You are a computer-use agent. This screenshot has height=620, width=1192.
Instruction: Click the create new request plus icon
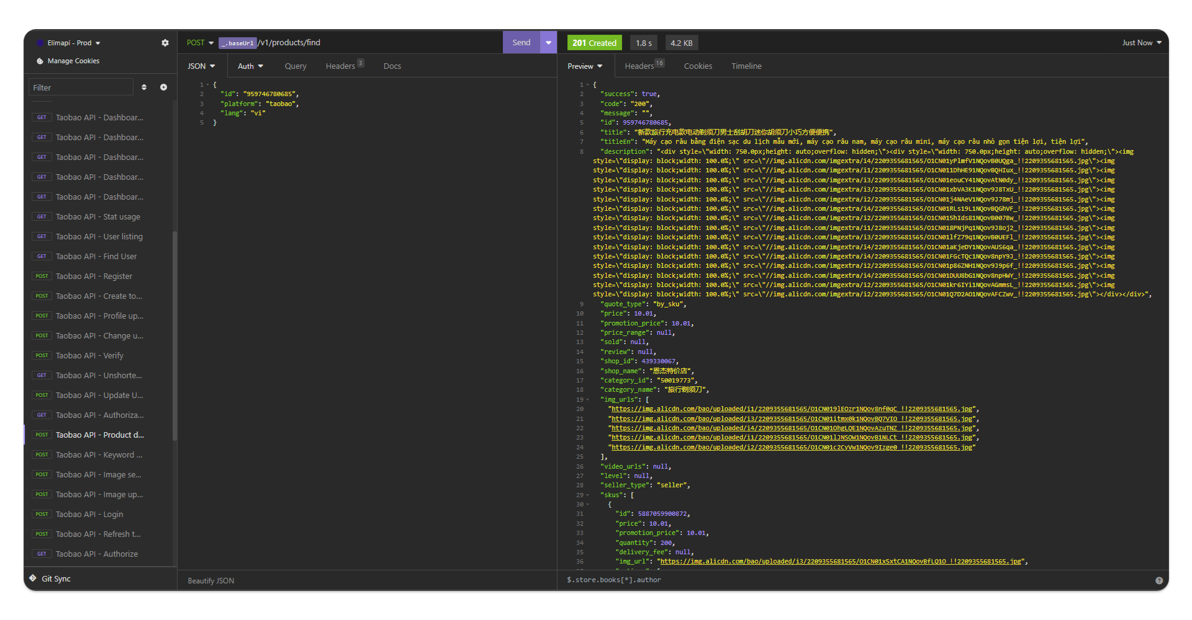pyautogui.click(x=163, y=87)
